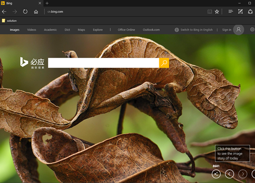The height and width of the screenshot is (183, 255).
Task: Refresh the page with the reload icon
Action: click(25, 11)
